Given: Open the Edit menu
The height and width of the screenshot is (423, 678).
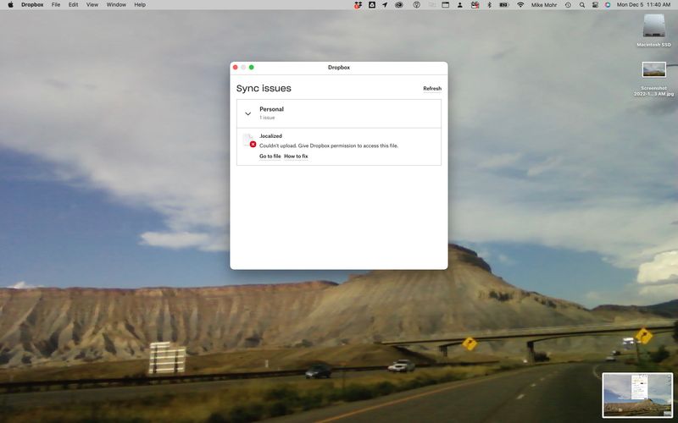Looking at the screenshot, I should tap(73, 5).
